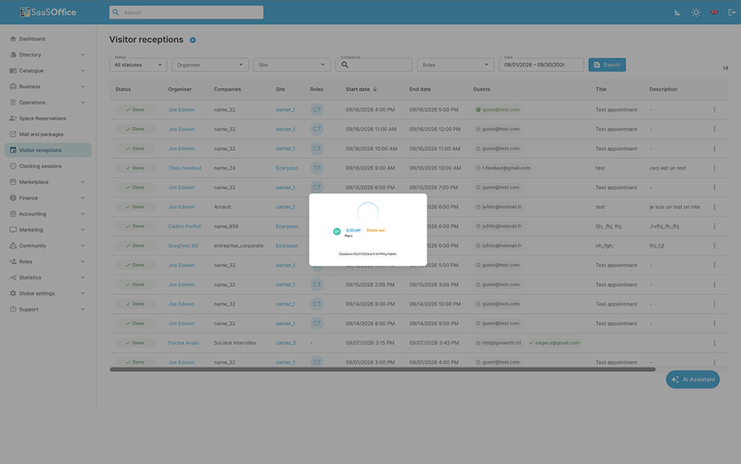Viewport: 741px width, 464px height.
Task: Click the Export button
Action: pos(607,64)
